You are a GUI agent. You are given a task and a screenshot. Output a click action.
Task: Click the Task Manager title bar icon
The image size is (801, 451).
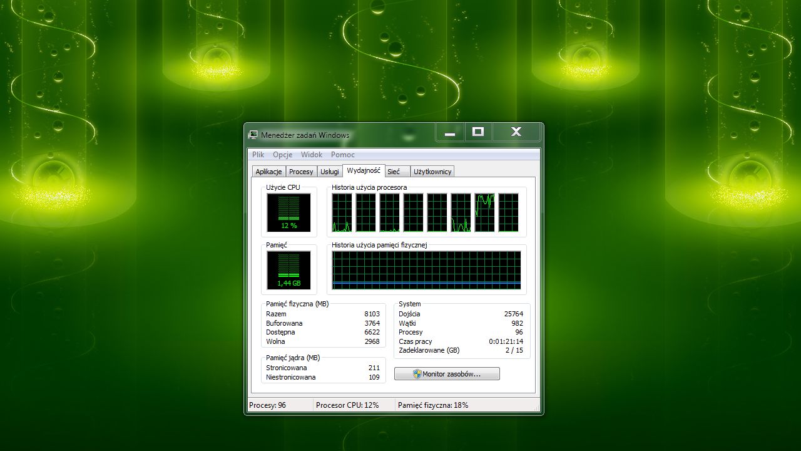pyautogui.click(x=253, y=135)
